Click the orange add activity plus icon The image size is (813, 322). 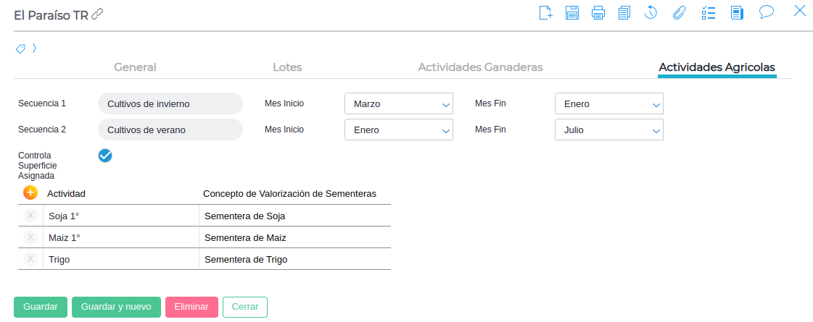30,192
